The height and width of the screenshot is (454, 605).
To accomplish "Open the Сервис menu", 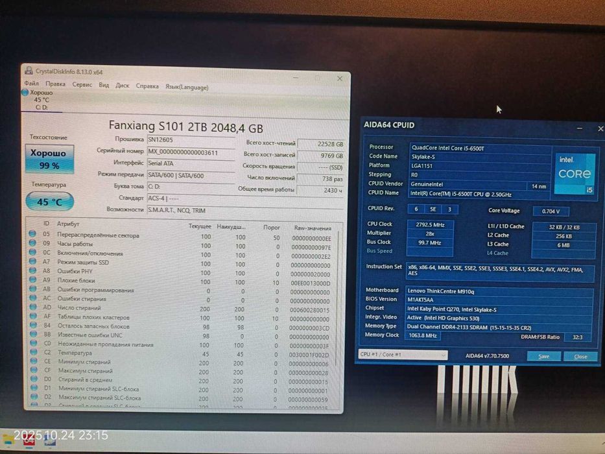I will (x=82, y=84).
